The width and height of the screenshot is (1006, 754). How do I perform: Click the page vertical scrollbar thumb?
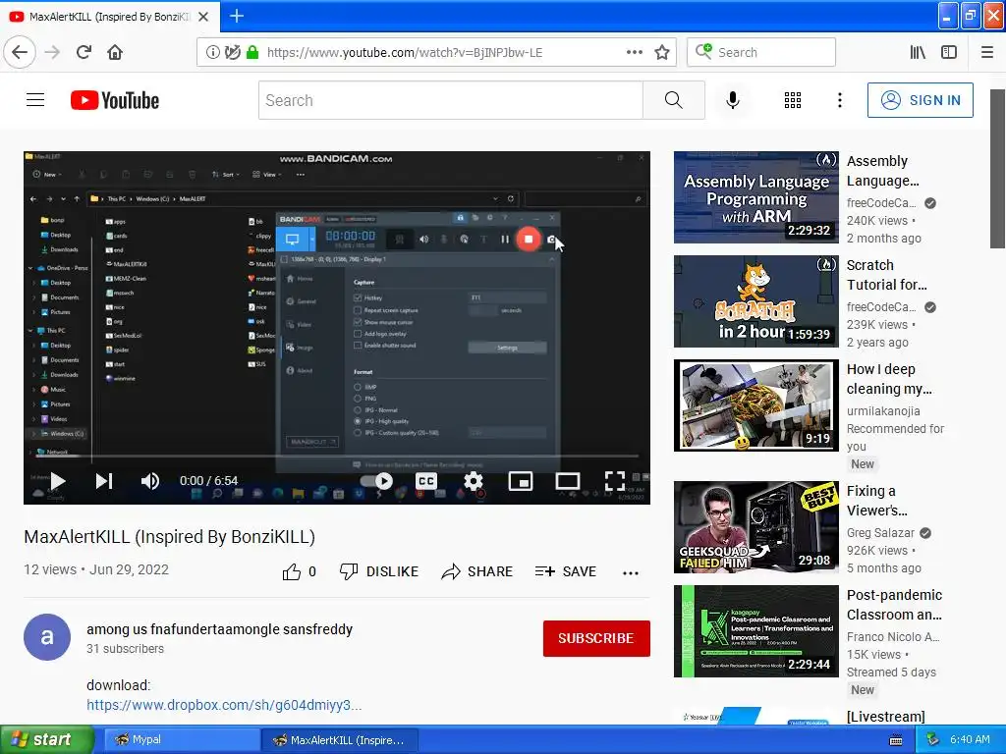tap(997, 169)
